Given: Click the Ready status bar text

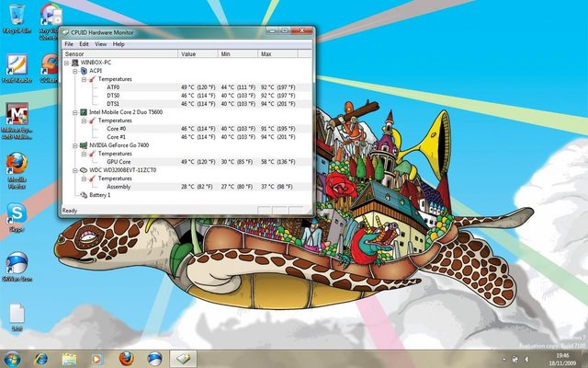Looking at the screenshot, I should tap(70, 211).
